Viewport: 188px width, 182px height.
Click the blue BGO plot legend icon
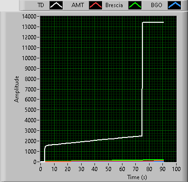point(174,5)
